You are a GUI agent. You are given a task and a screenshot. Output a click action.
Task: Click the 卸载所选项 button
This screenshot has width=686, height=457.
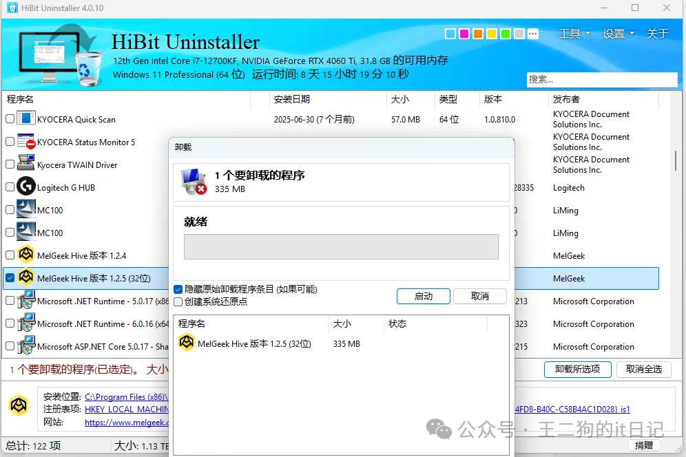[x=577, y=369]
